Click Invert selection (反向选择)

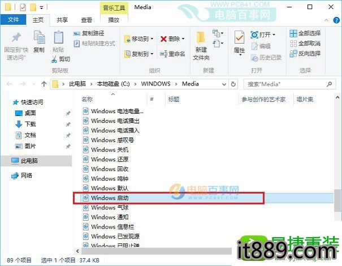[305, 54]
